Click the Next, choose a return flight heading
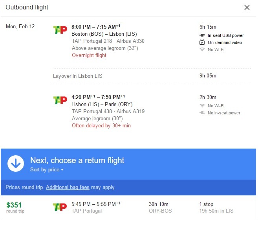This screenshot has width=258, height=226. (x=77, y=160)
